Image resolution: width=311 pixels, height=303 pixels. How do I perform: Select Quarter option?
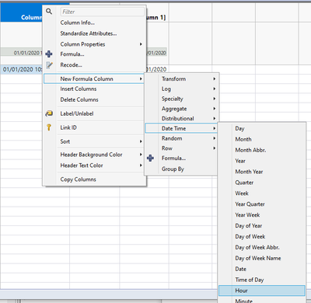[x=244, y=183]
